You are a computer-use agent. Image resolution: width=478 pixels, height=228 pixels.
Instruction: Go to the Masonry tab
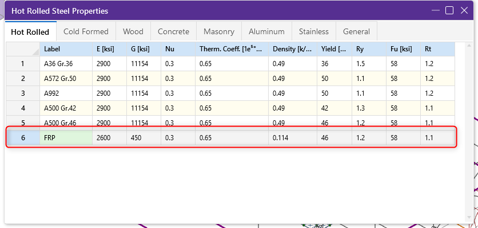pos(219,31)
